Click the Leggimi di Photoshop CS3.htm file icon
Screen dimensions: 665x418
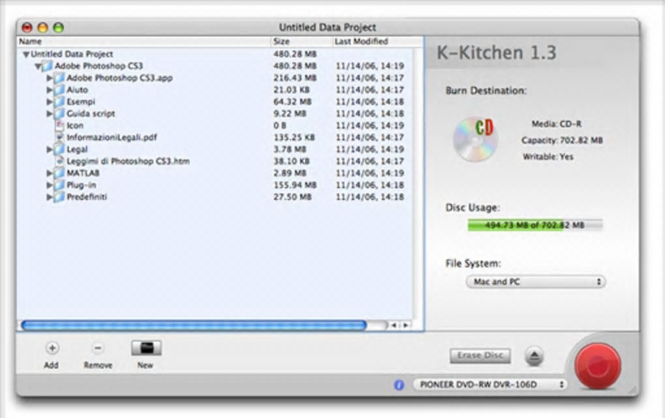pos(59,161)
